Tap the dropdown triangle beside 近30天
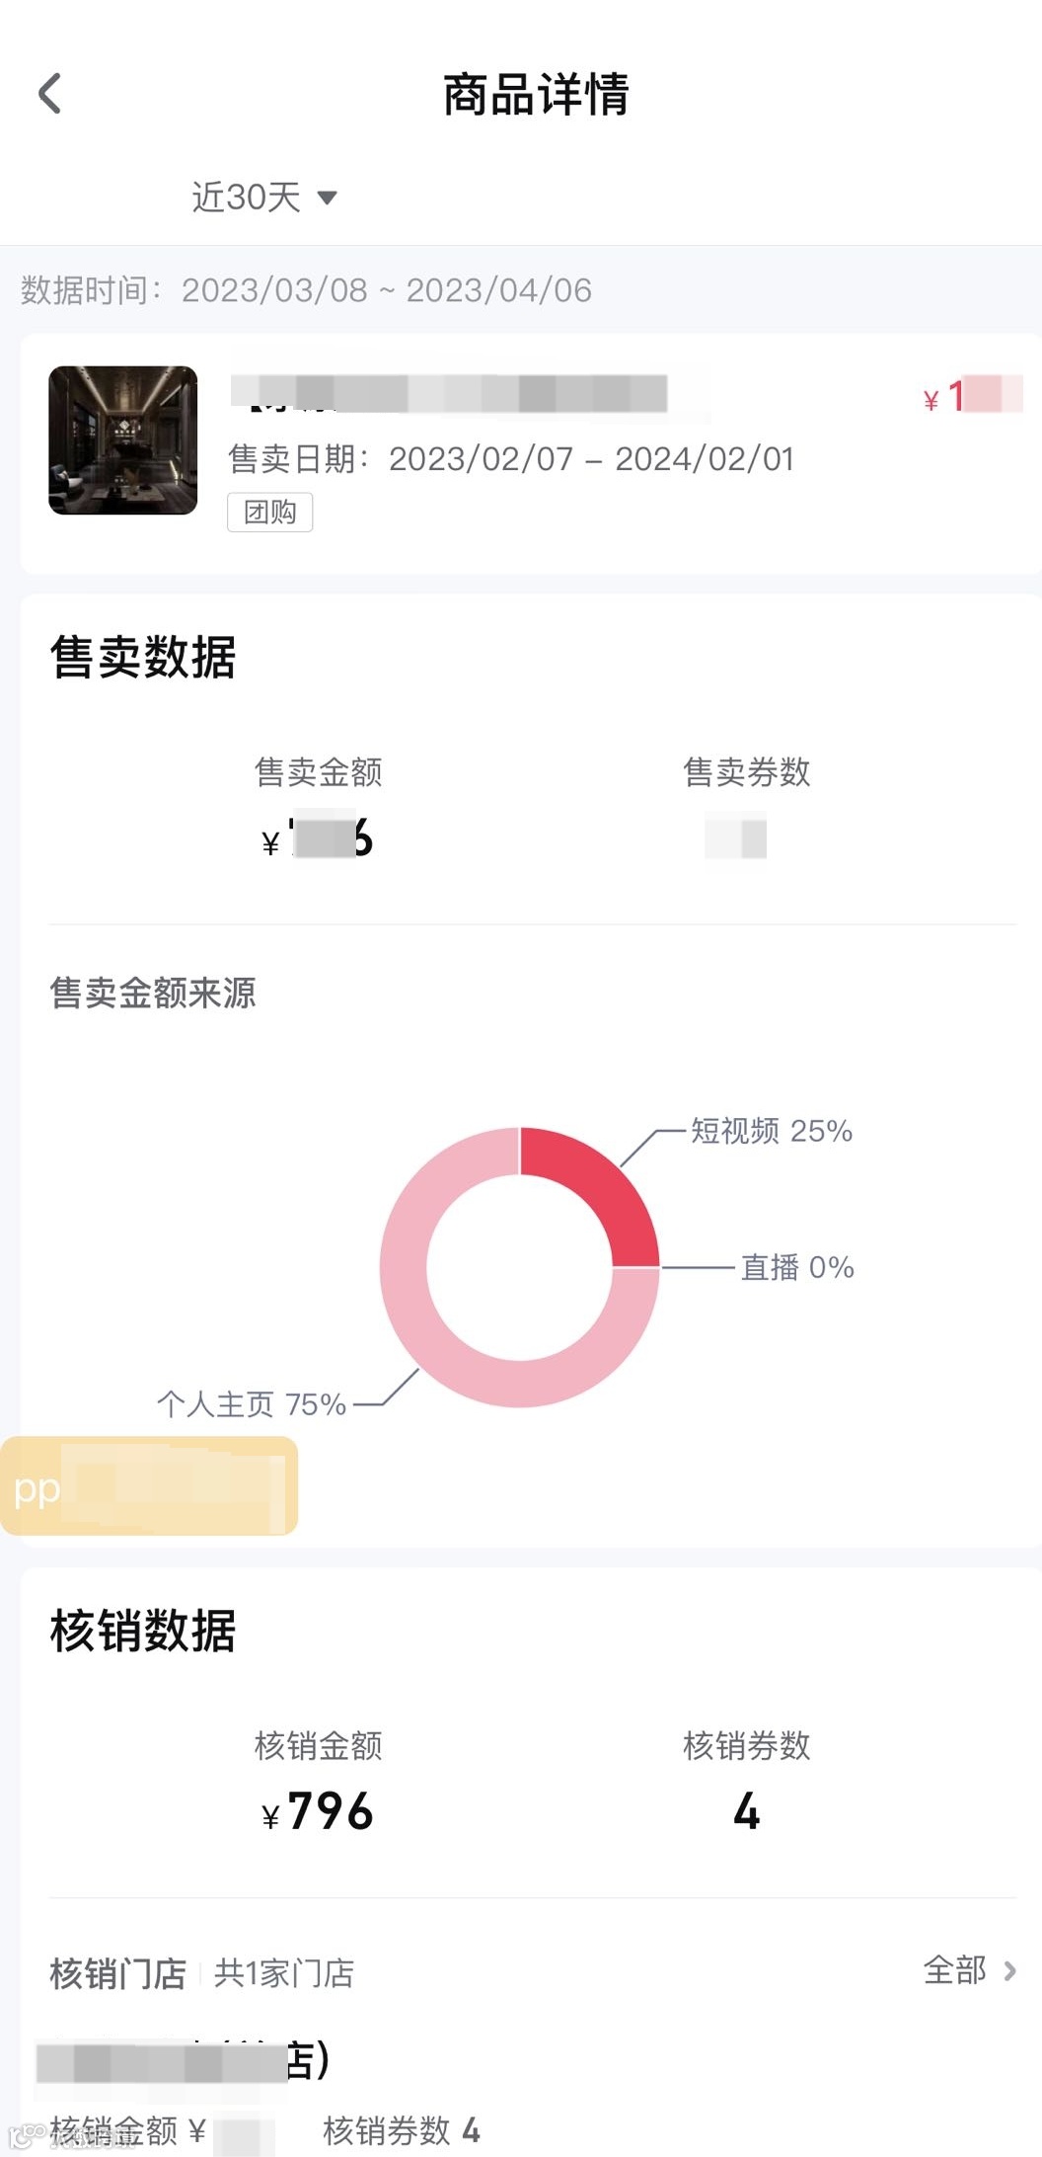Viewport: 1042px width, 2157px height. 328,199
